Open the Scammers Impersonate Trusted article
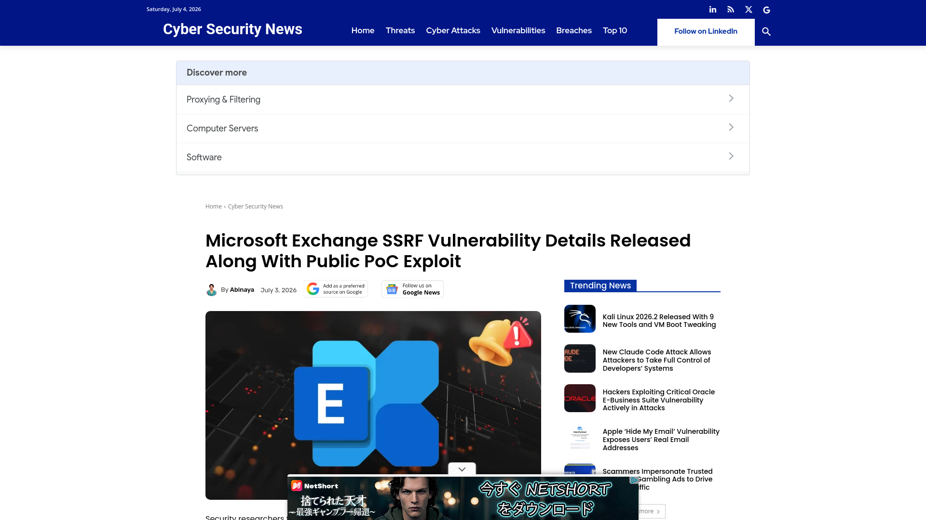926x520 pixels. coord(657,471)
